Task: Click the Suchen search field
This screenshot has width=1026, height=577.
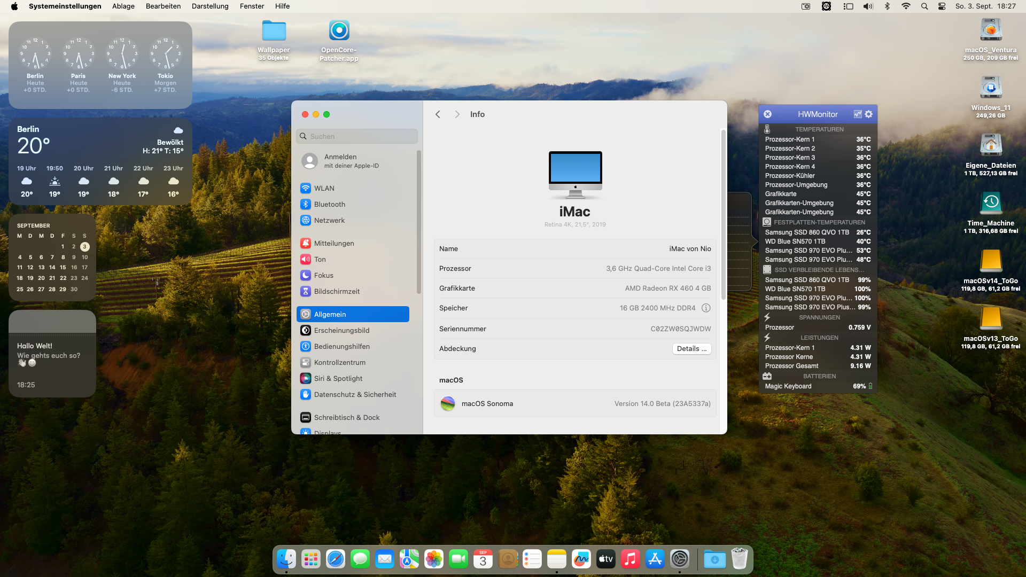Action: tap(357, 136)
